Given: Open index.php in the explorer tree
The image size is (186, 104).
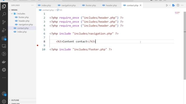Looking at the screenshot, I should (x=22, y=32).
